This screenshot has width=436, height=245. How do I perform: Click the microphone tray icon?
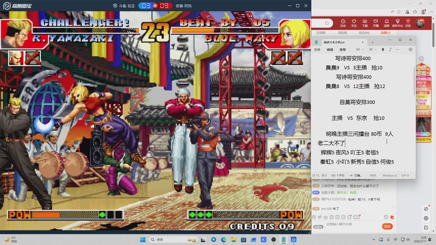388,240
